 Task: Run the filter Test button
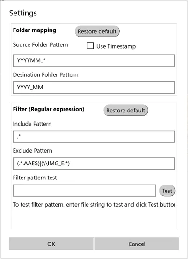coord(167,191)
